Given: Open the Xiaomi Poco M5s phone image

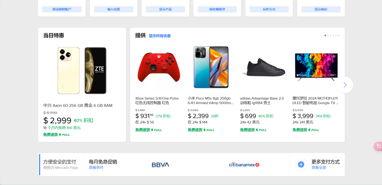Looking at the screenshot, I should (x=211, y=67).
